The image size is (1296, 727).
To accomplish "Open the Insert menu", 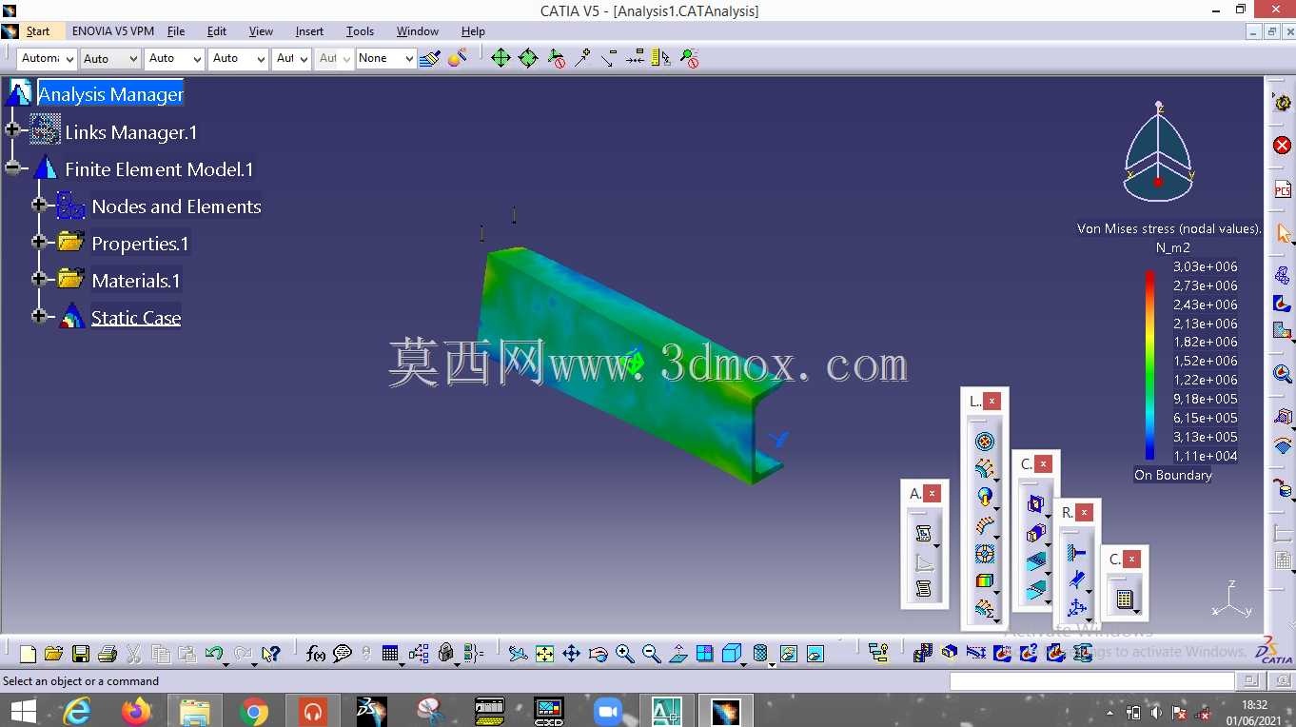I will (x=309, y=31).
